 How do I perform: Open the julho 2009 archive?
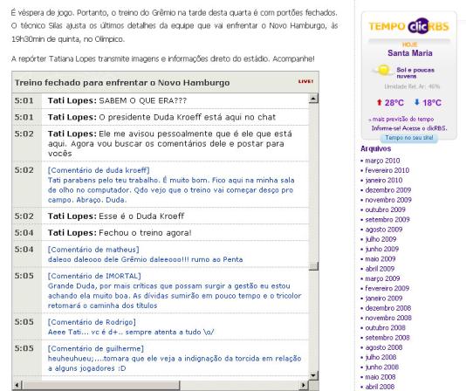(380, 239)
